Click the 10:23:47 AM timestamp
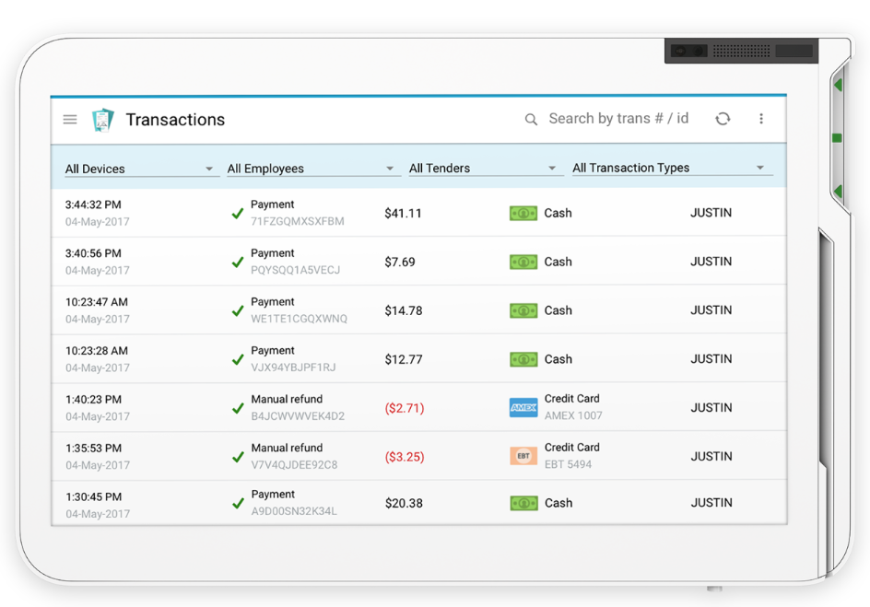The width and height of the screenshot is (870, 607). (97, 302)
